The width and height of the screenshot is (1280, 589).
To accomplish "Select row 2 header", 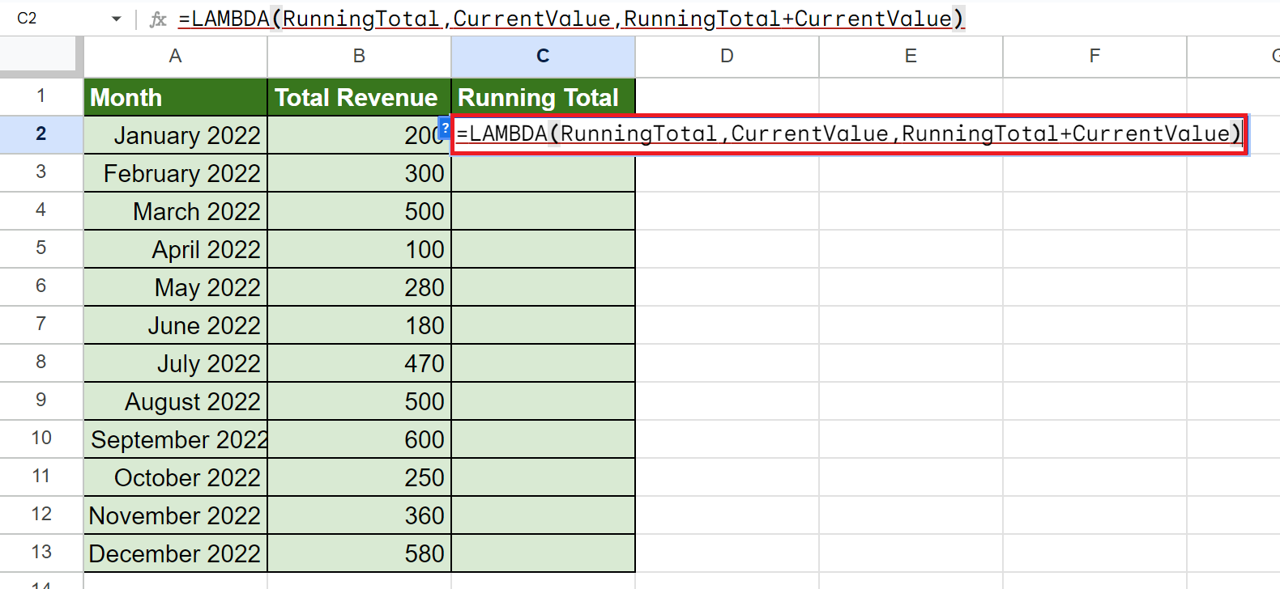I will pyautogui.click(x=41, y=134).
